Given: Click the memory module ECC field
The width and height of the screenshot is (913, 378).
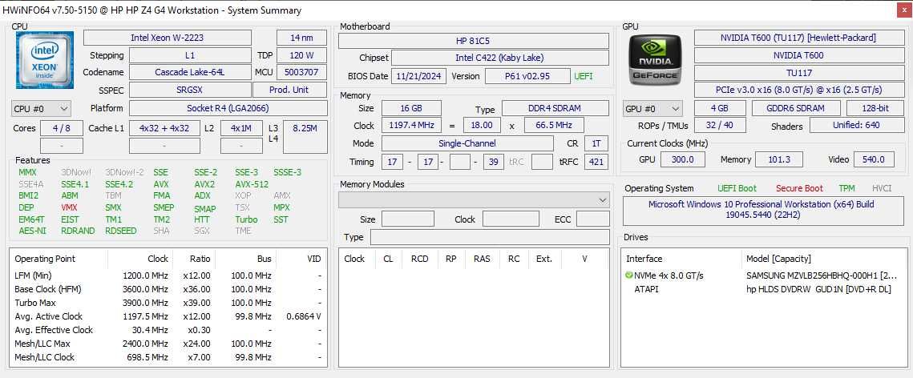Looking at the screenshot, I should 592,219.
